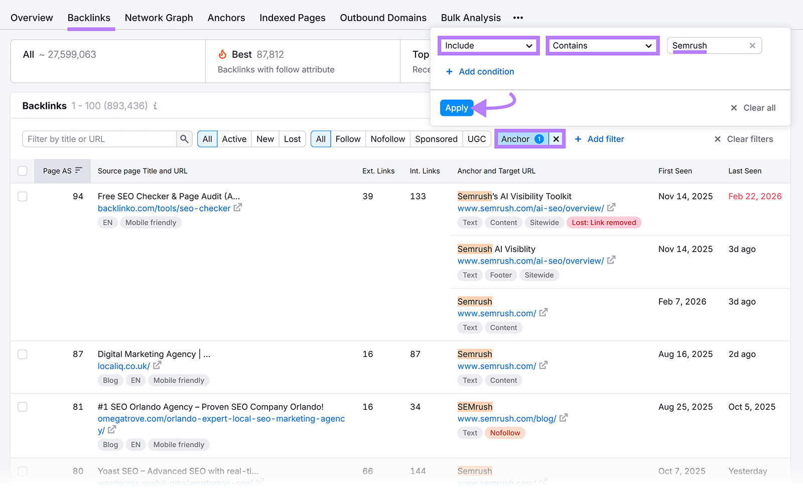803x489 pixels.
Task: Open the three-dots more tabs menu
Action: (x=518, y=18)
